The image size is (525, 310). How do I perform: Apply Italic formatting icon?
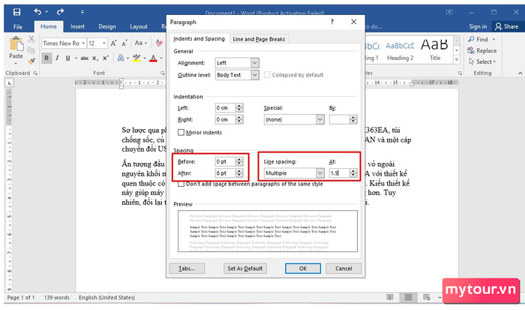coord(57,58)
